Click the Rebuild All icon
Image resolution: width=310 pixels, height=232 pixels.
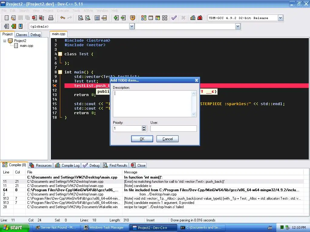pos(165,18)
